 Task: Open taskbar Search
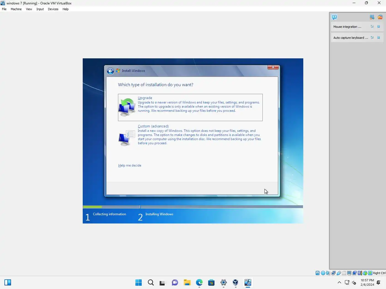coord(151,282)
